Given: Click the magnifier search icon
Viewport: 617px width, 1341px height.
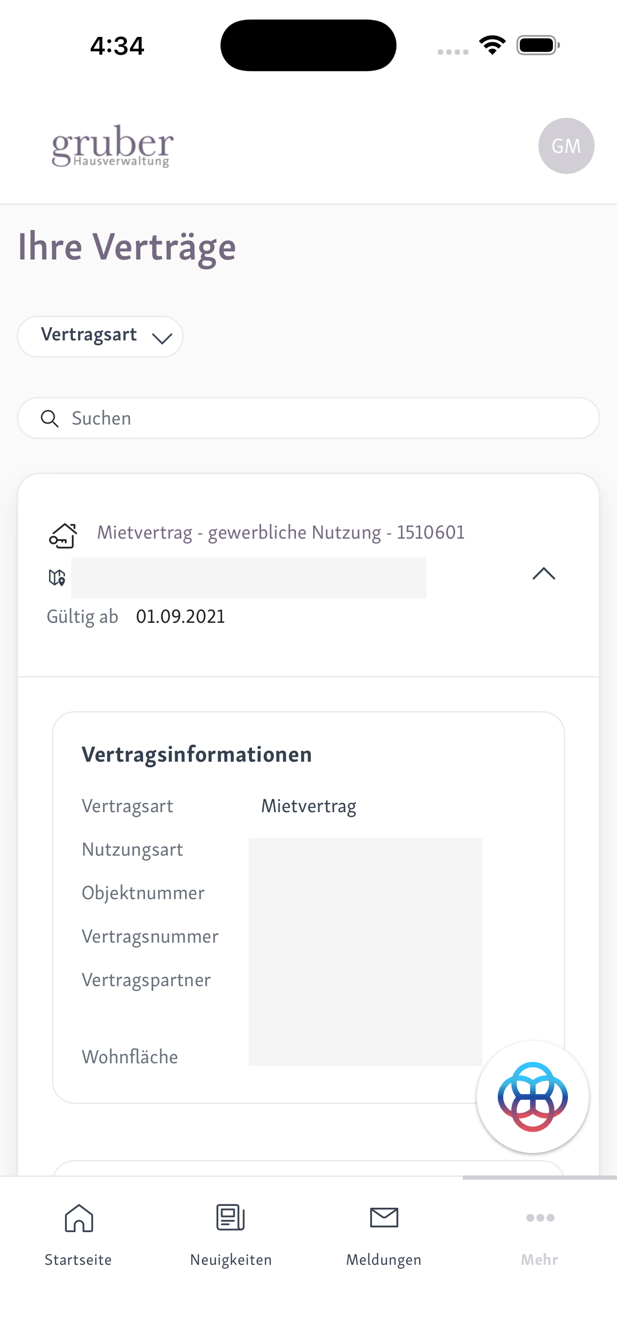Looking at the screenshot, I should tap(50, 418).
